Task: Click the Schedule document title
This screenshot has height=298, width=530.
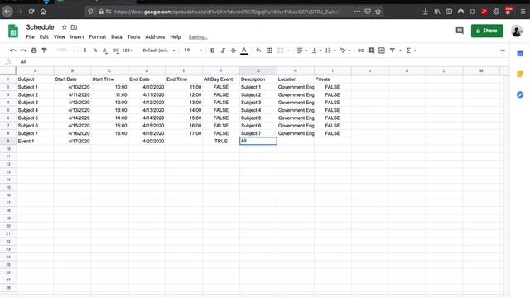Action: click(x=41, y=27)
